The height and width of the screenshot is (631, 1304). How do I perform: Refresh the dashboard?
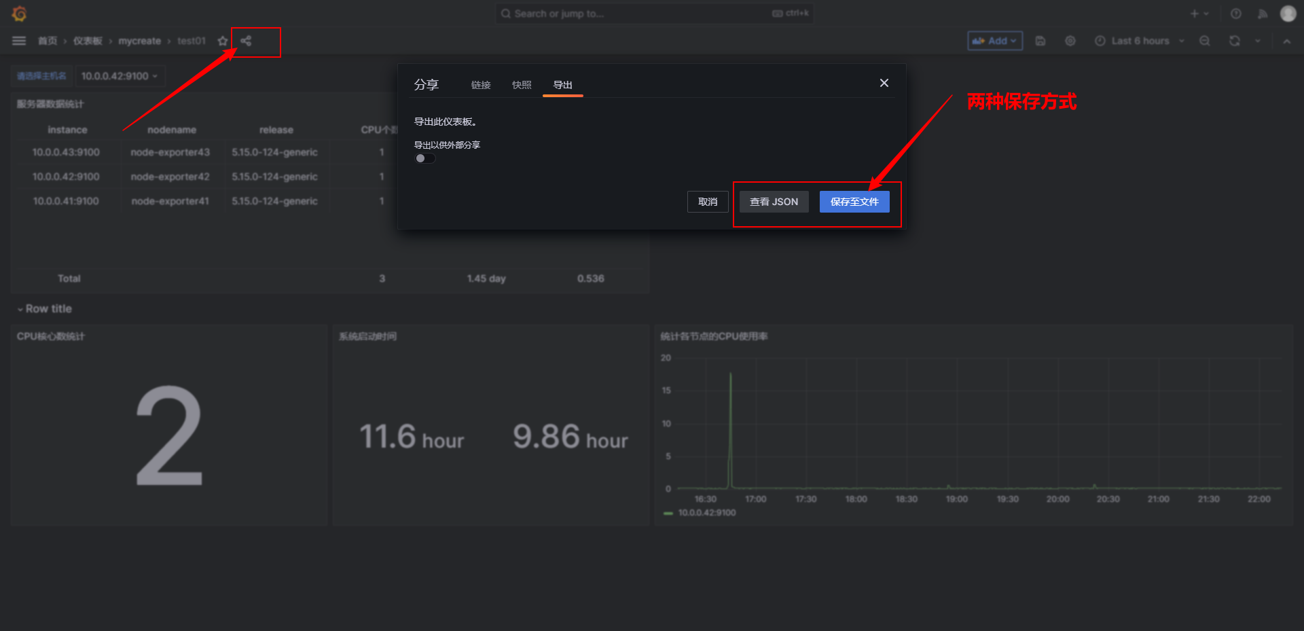click(x=1234, y=41)
